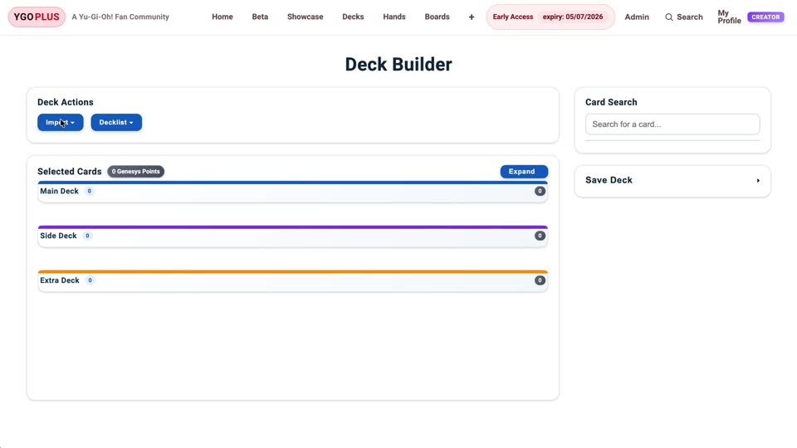This screenshot has width=797, height=448.
Task: Navigate to Showcase
Action: point(305,17)
